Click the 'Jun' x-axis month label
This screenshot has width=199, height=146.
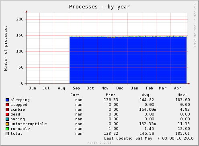click(x=33, y=88)
